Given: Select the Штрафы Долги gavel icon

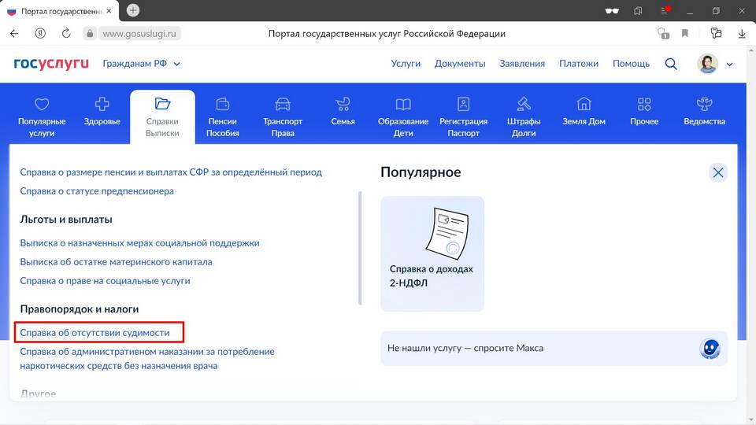Looking at the screenshot, I should 524,104.
